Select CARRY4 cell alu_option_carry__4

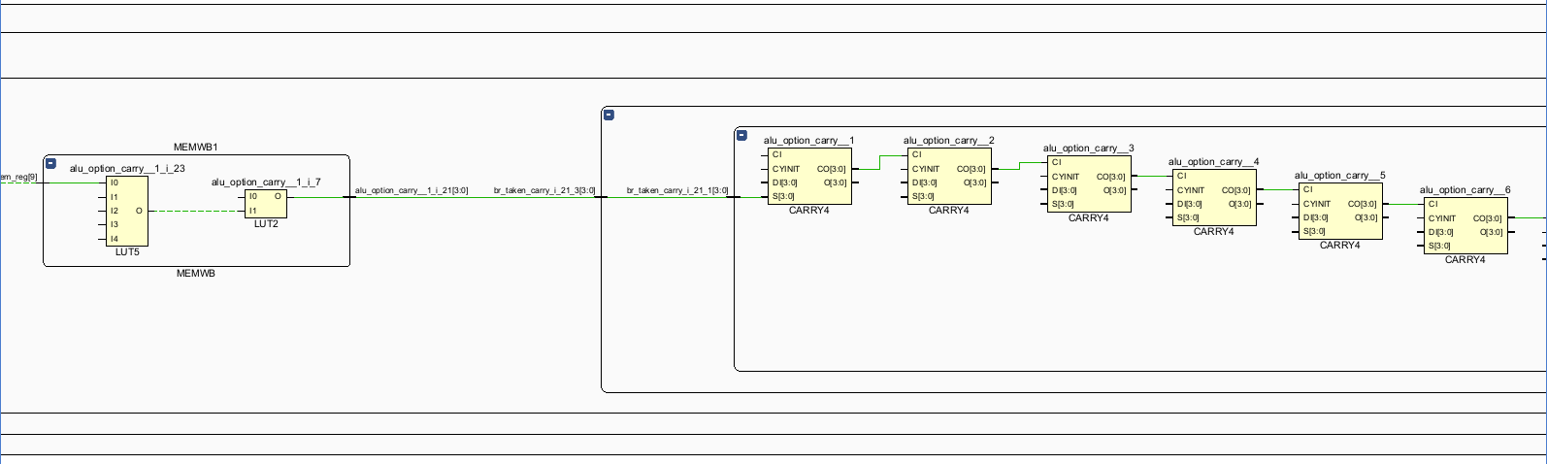1213,197
